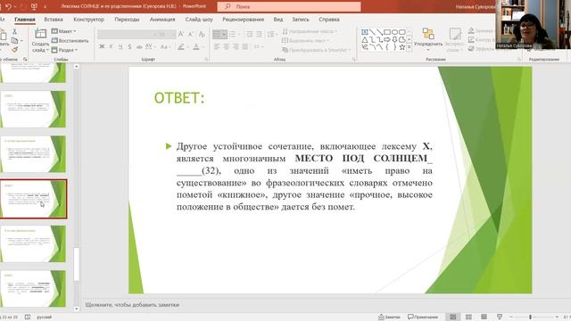Open the Главная tab
Screen dimensions: 571x321
25,20
